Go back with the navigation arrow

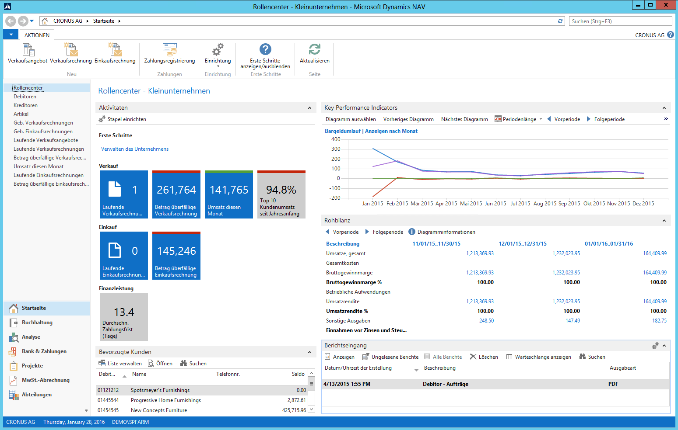tap(11, 21)
